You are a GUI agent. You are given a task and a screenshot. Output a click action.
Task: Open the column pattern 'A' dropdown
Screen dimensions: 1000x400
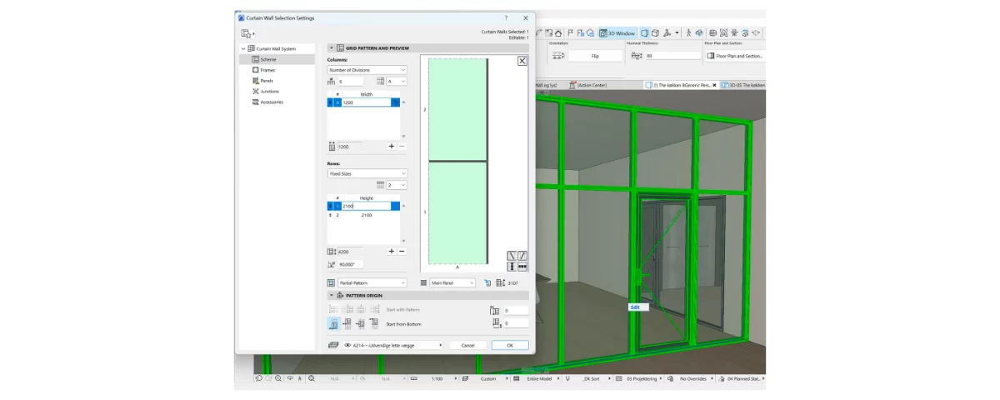(x=396, y=82)
